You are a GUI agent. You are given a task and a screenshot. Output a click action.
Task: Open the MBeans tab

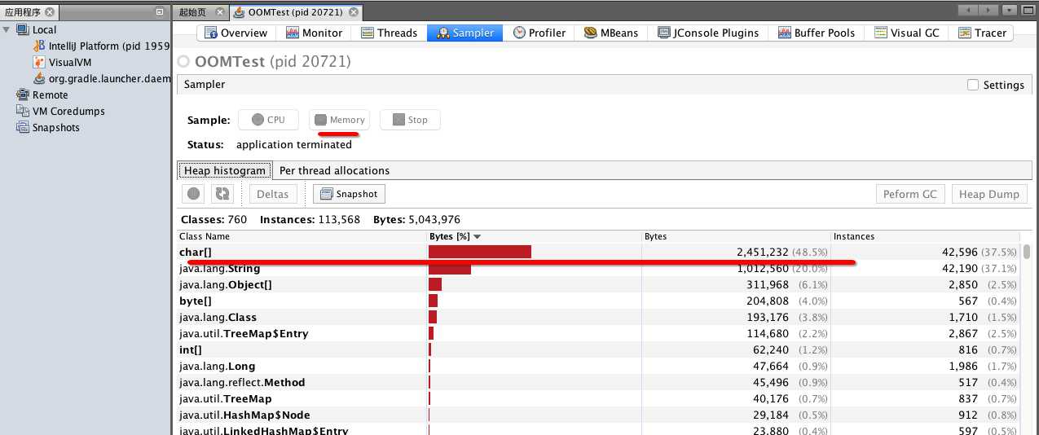[611, 33]
